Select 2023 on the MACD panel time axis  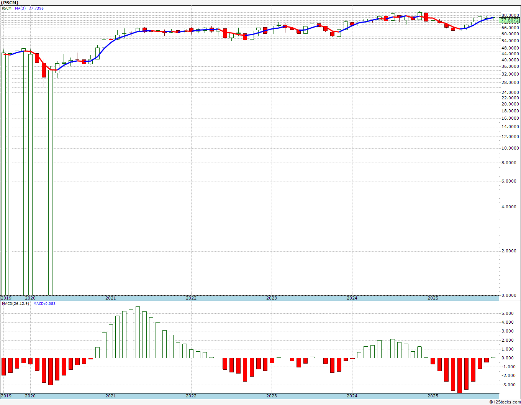[x=272, y=396]
